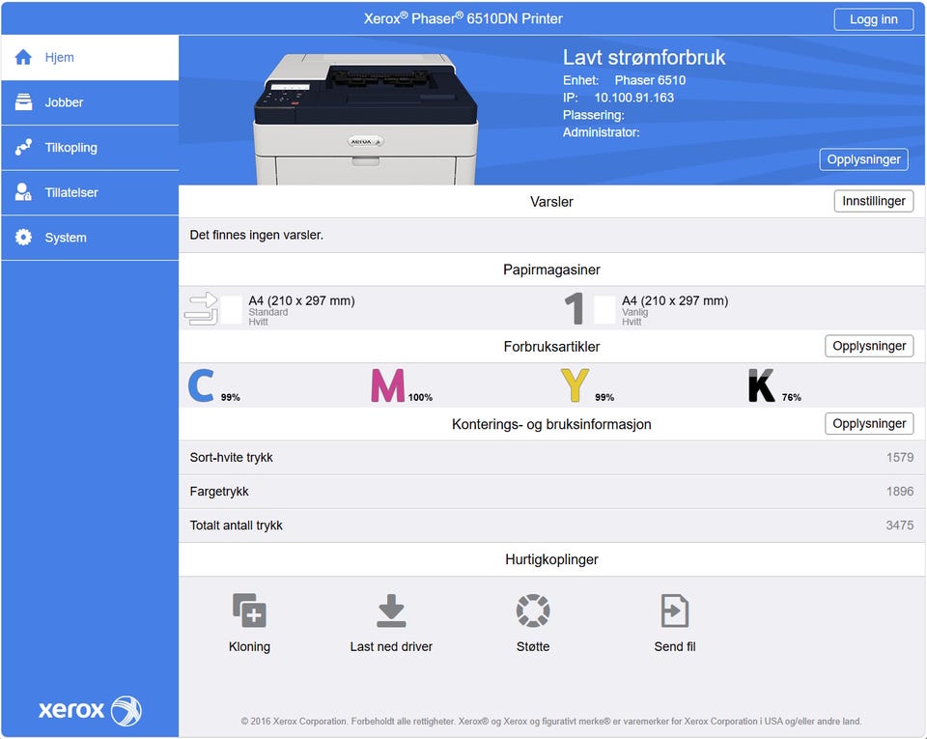Screen dimensions: 927x739
Task: Click the black 76% toner level
Action: point(791,397)
